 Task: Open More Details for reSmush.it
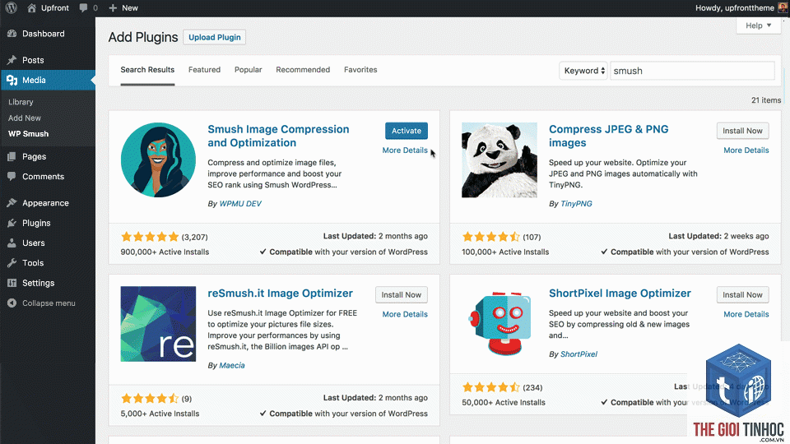[405, 314]
